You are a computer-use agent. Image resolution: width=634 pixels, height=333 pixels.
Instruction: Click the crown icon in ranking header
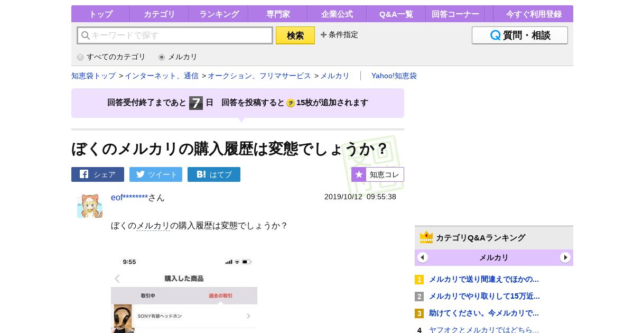pos(426,237)
